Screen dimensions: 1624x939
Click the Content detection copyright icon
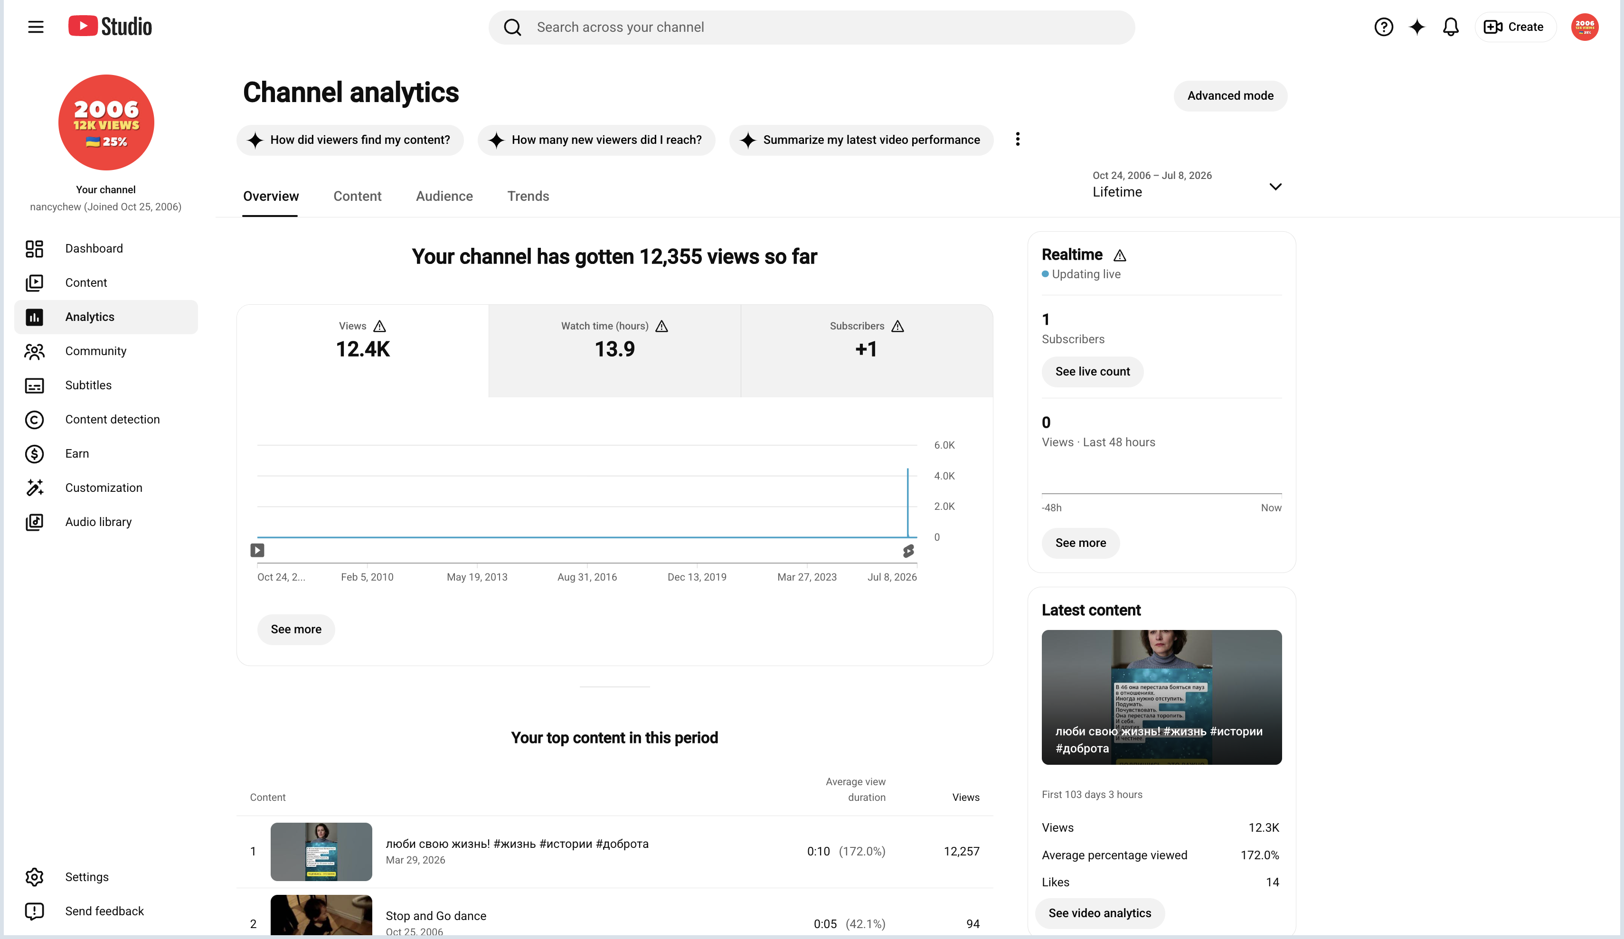34,420
